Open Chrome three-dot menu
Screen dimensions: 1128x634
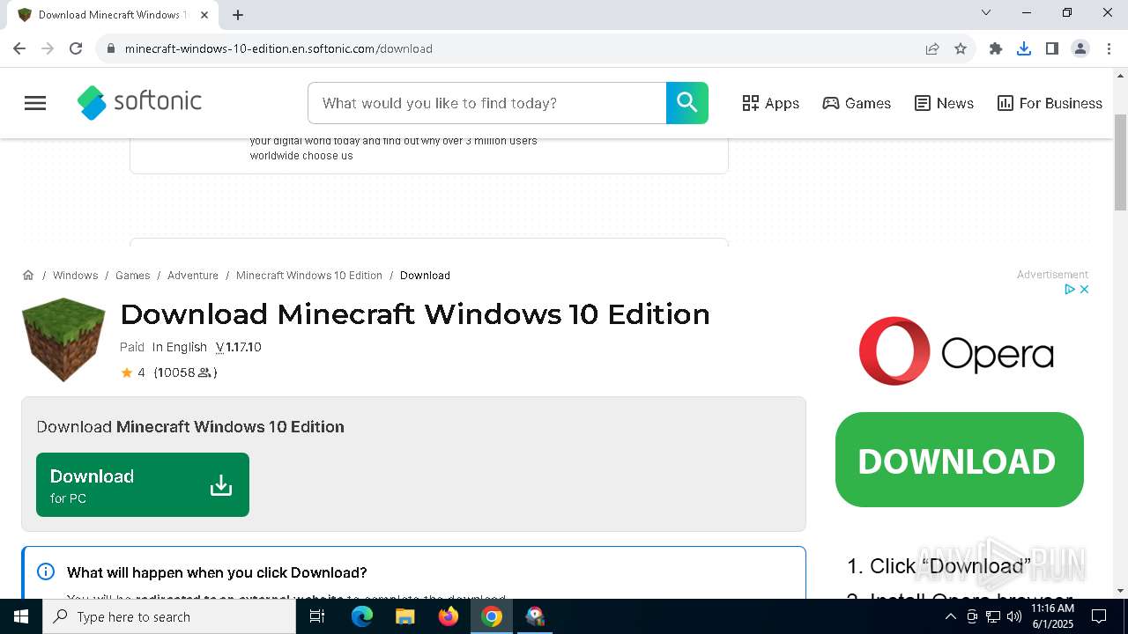pos(1109,48)
